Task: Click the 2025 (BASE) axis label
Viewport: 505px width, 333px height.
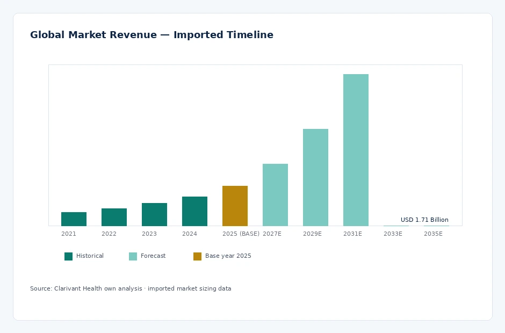Action: [x=241, y=234]
